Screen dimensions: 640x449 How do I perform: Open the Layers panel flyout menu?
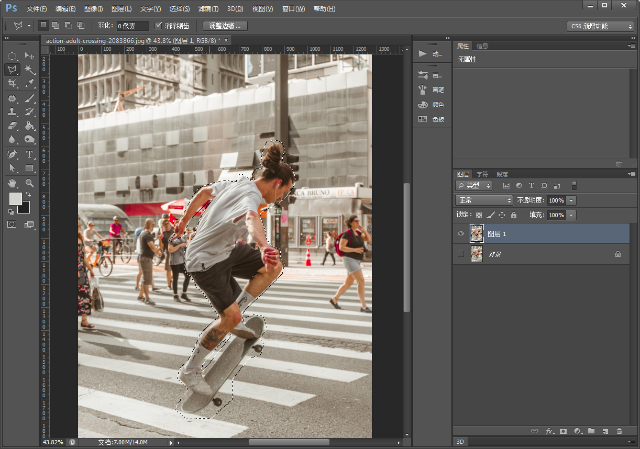point(633,174)
